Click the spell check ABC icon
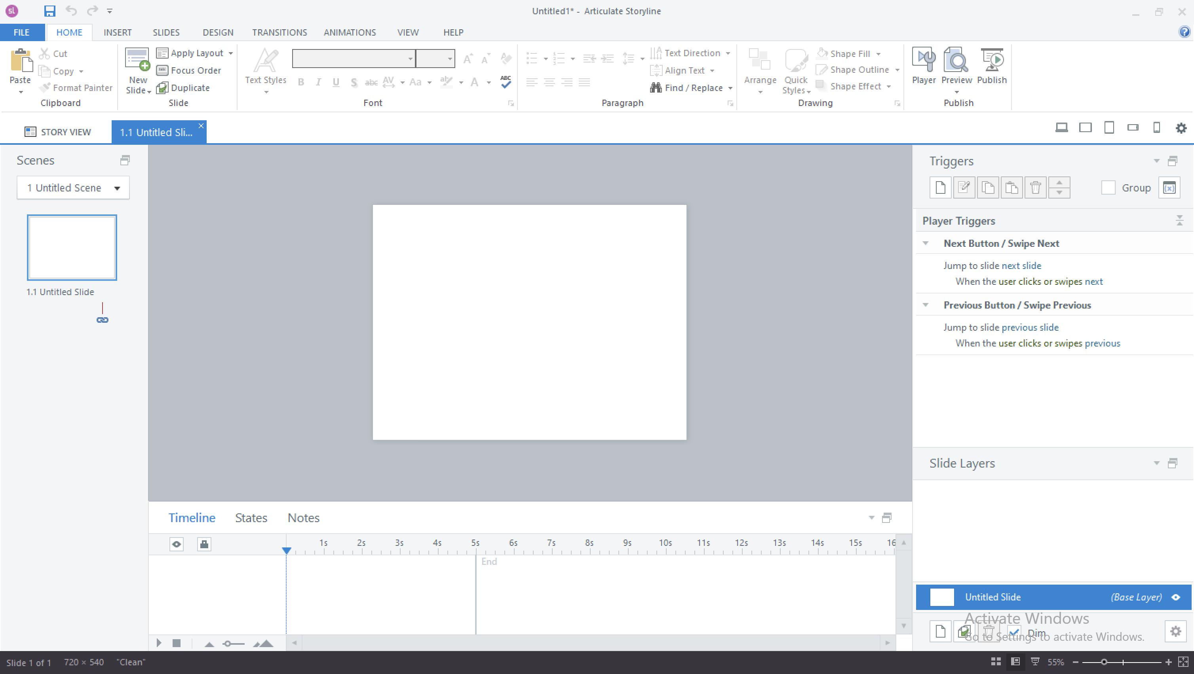The width and height of the screenshot is (1194, 674). tap(506, 81)
